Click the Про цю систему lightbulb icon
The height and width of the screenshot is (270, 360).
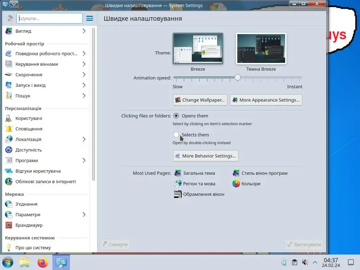9,247
